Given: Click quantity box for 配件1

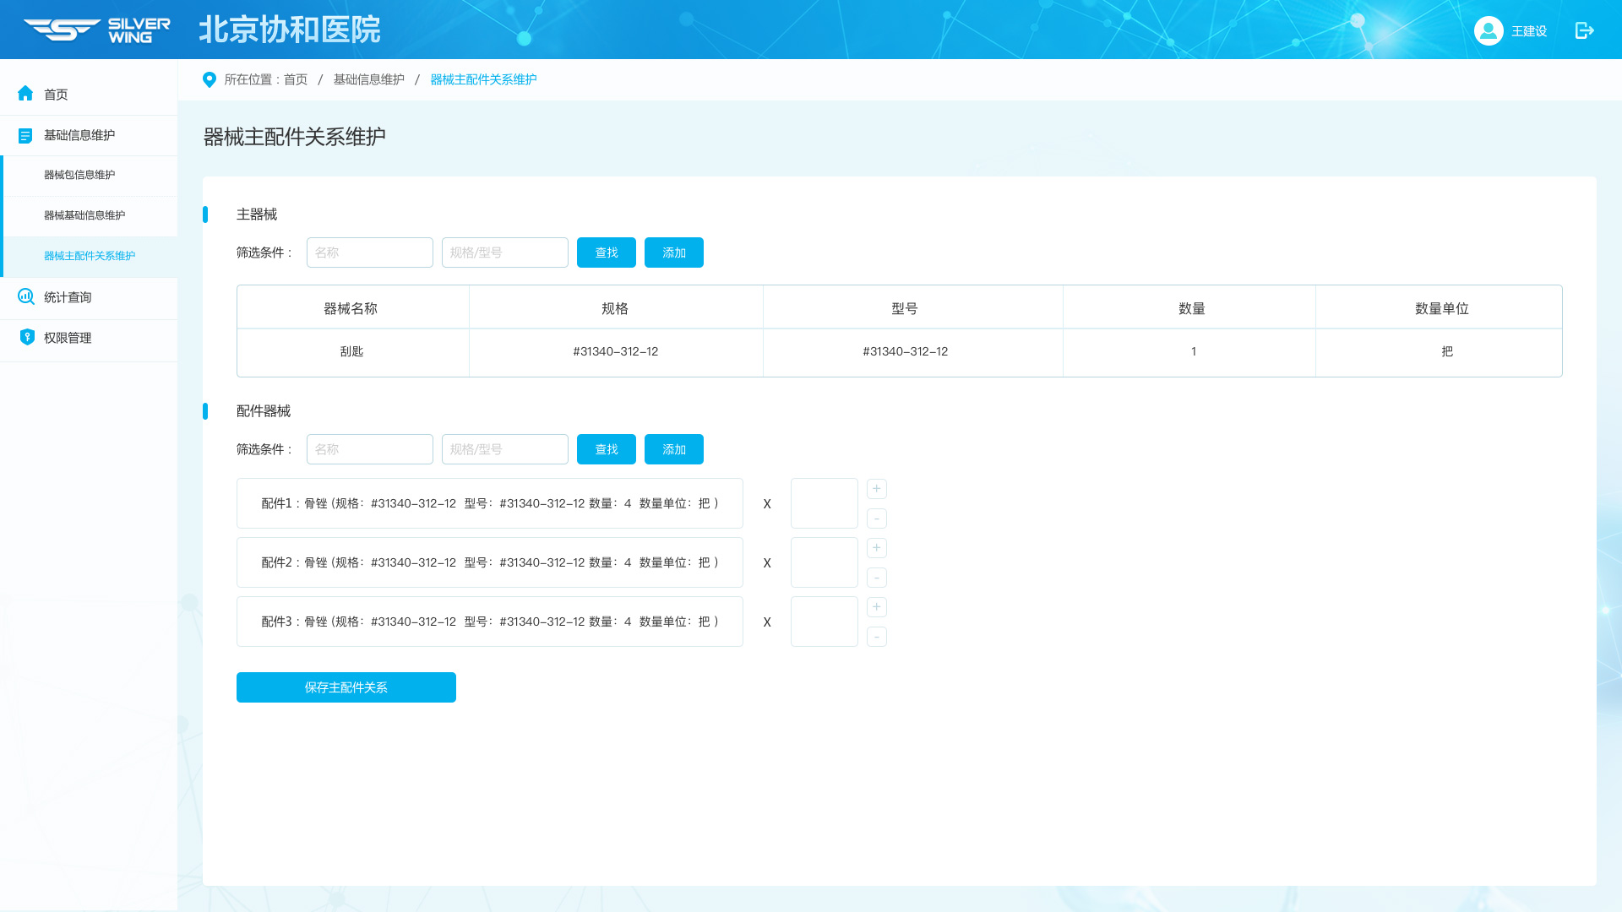Looking at the screenshot, I should pyautogui.click(x=824, y=503).
